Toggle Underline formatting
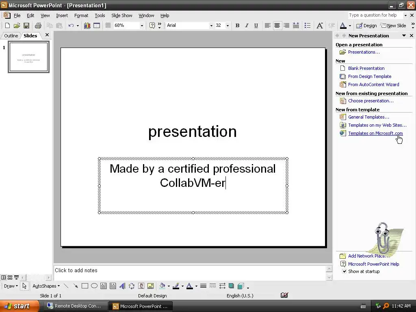 [x=256, y=26]
